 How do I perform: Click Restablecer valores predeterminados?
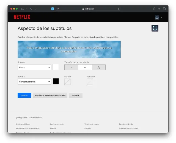pos(50,95)
